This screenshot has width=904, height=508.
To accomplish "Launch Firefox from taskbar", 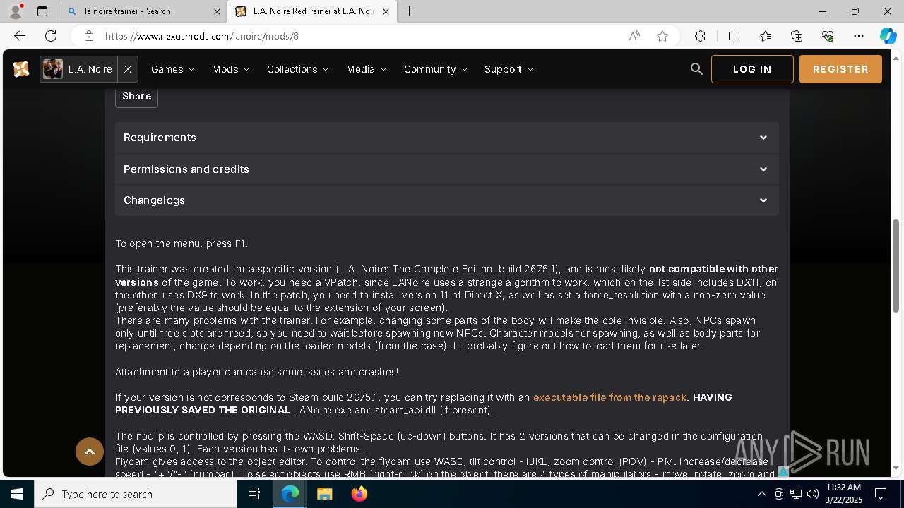I will [359, 494].
